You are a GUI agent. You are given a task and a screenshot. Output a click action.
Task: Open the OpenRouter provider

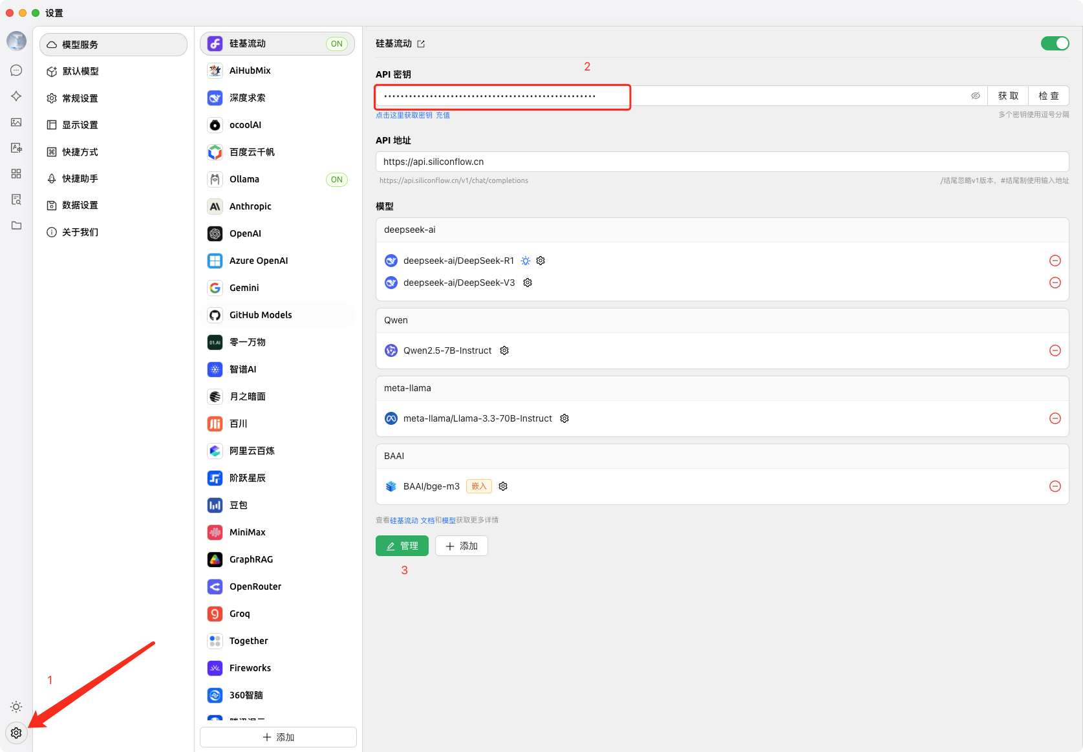[x=277, y=586]
